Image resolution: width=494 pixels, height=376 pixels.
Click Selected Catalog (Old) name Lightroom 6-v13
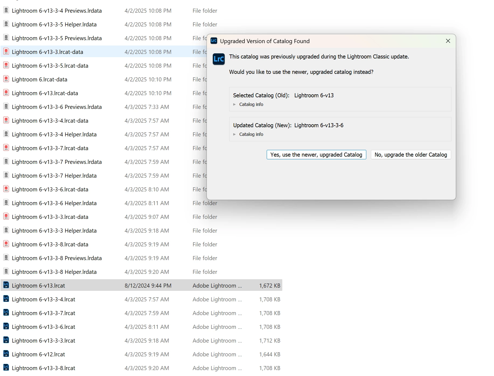coord(314,95)
